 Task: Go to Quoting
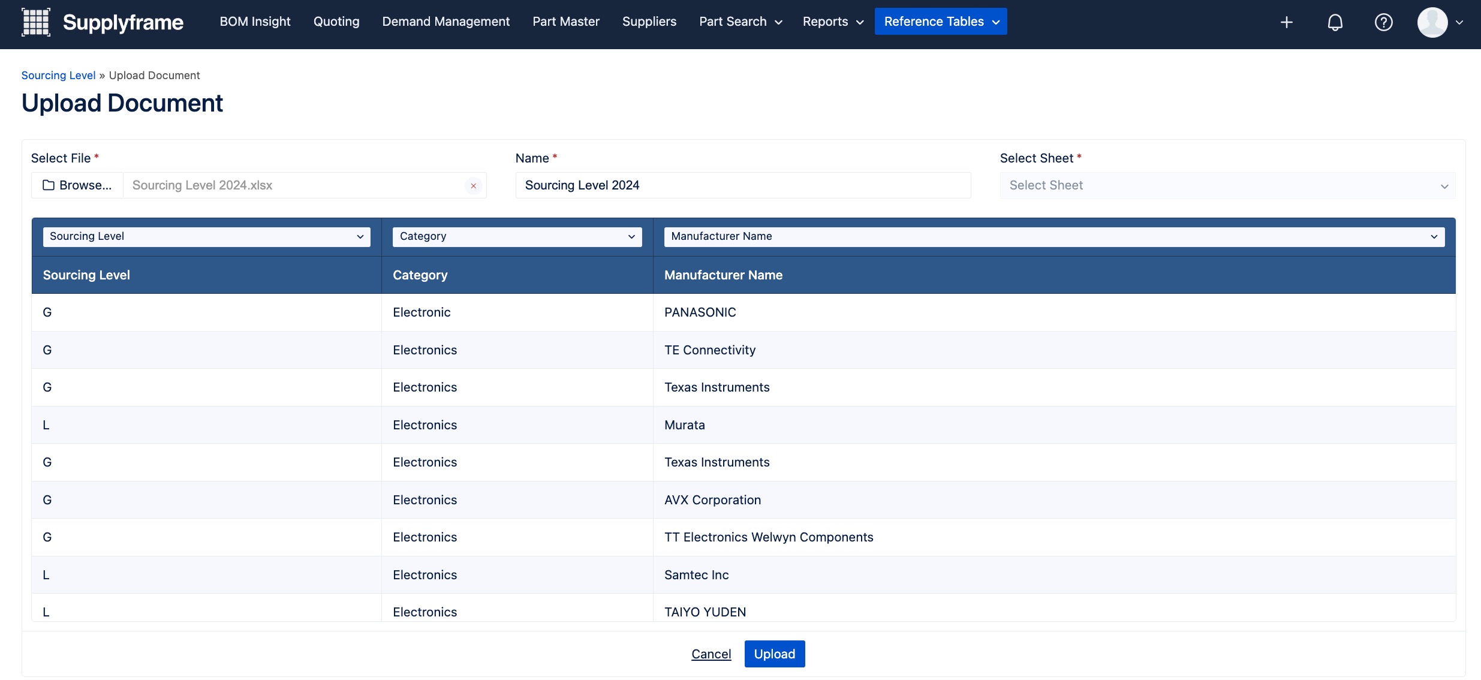[x=336, y=22]
